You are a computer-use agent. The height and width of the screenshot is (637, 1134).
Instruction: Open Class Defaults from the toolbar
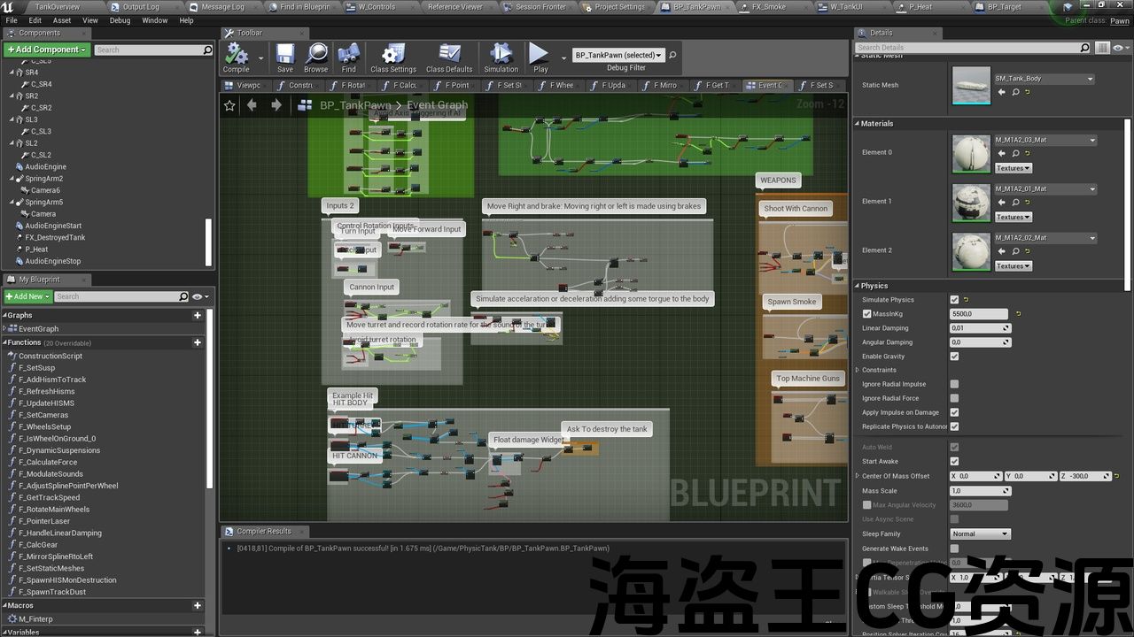(x=449, y=57)
